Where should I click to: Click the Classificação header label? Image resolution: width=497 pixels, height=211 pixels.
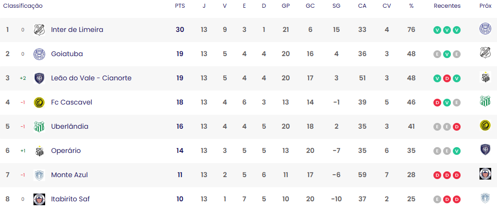pyautogui.click(x=23, y=6)
